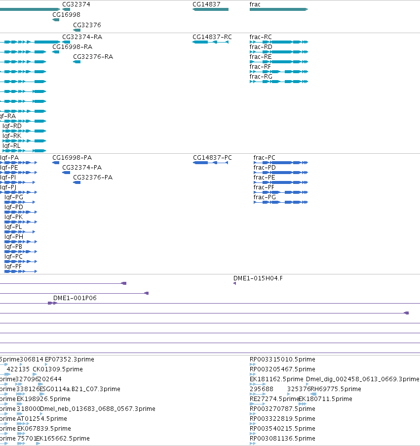Select transcript CG32376-RA
The height and width of the screenshot is (446, 420).
93,56
